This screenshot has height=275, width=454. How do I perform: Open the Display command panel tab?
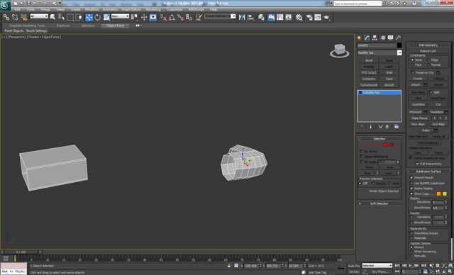click(x=391, y=38)
